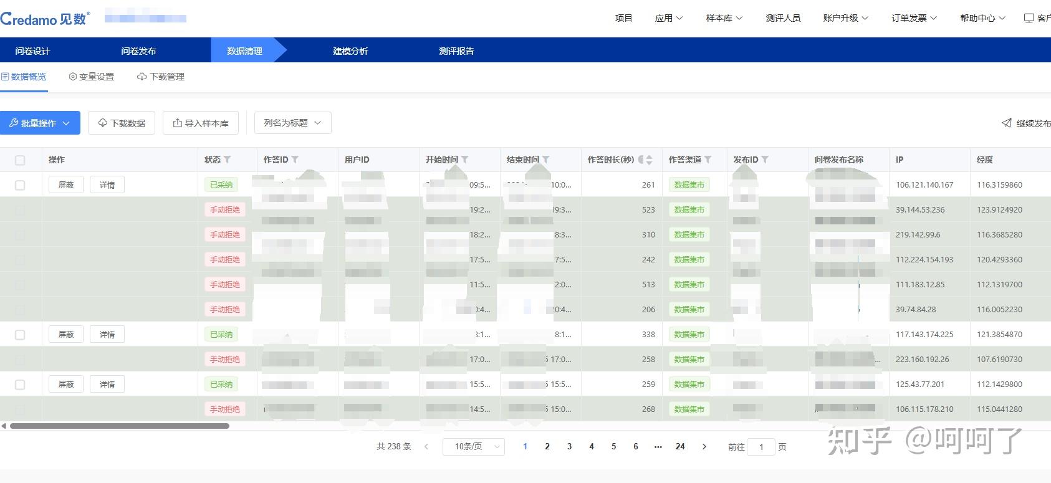Open the 变量设置 sub-tab
1051x483 pixels.
92,77
